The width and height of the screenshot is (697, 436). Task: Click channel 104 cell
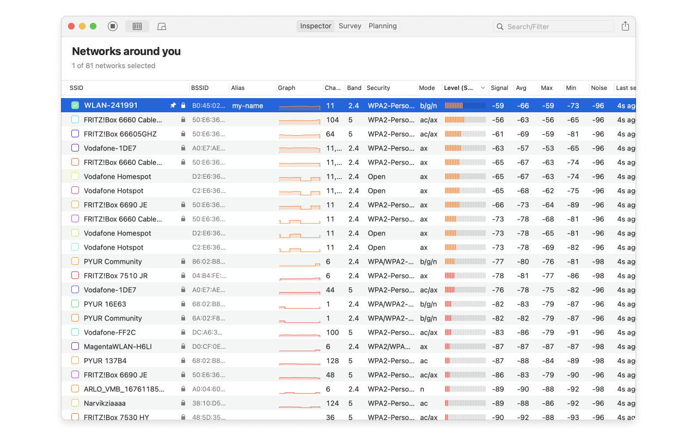coord(332,119)
